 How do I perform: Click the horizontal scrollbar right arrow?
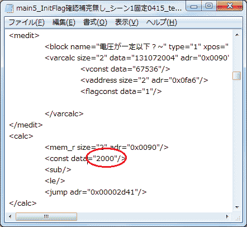(x=227, y=216)
